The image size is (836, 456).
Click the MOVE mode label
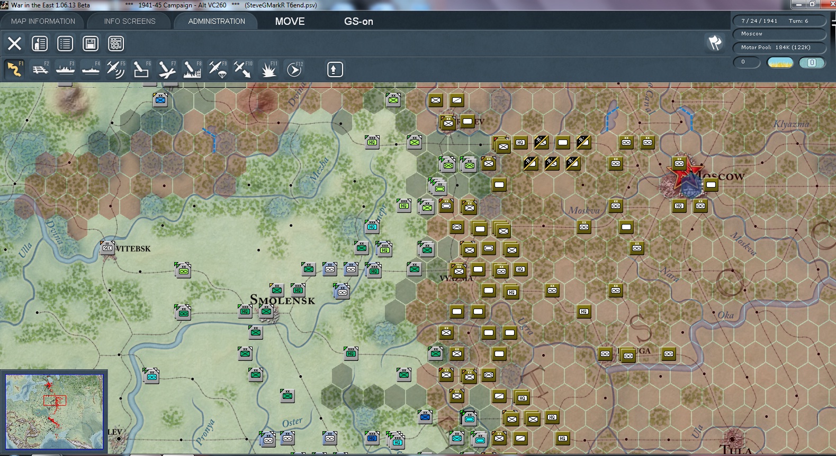pos(290,21)
